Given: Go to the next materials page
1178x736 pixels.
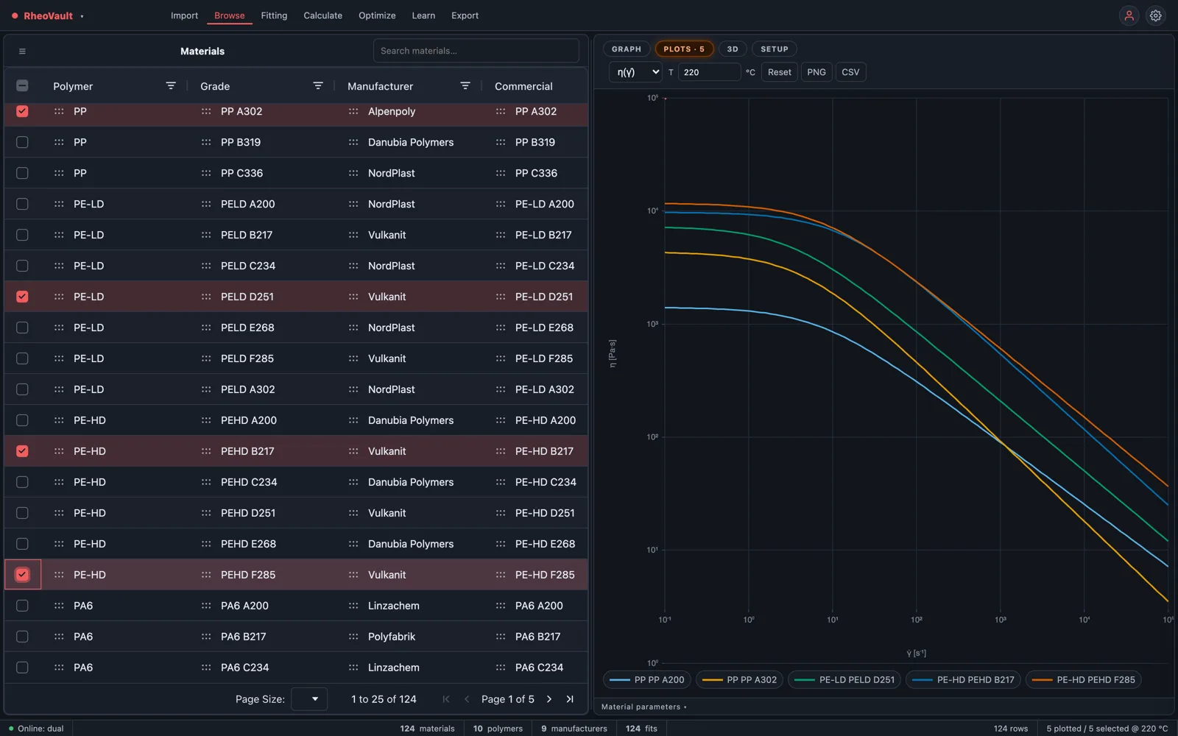Looking at the screenshot, I should pos(549,699).
